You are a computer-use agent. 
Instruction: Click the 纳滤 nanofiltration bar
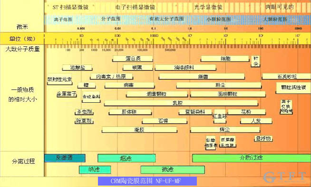point(95,169)
